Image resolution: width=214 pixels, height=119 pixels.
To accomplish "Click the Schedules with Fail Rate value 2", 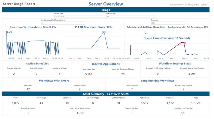I will tap(146, 33).
